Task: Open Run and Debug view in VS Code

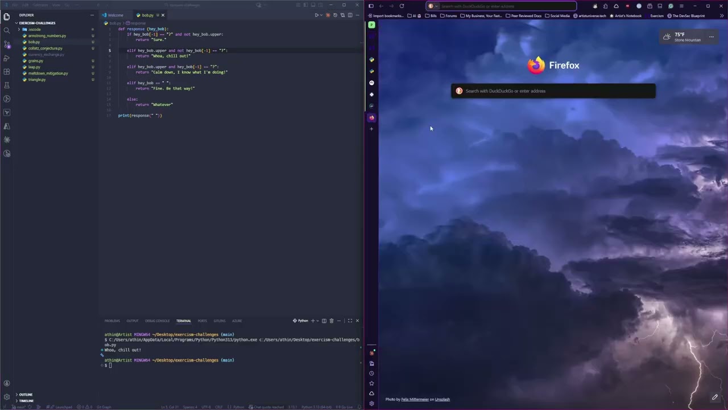Action: 7,58
